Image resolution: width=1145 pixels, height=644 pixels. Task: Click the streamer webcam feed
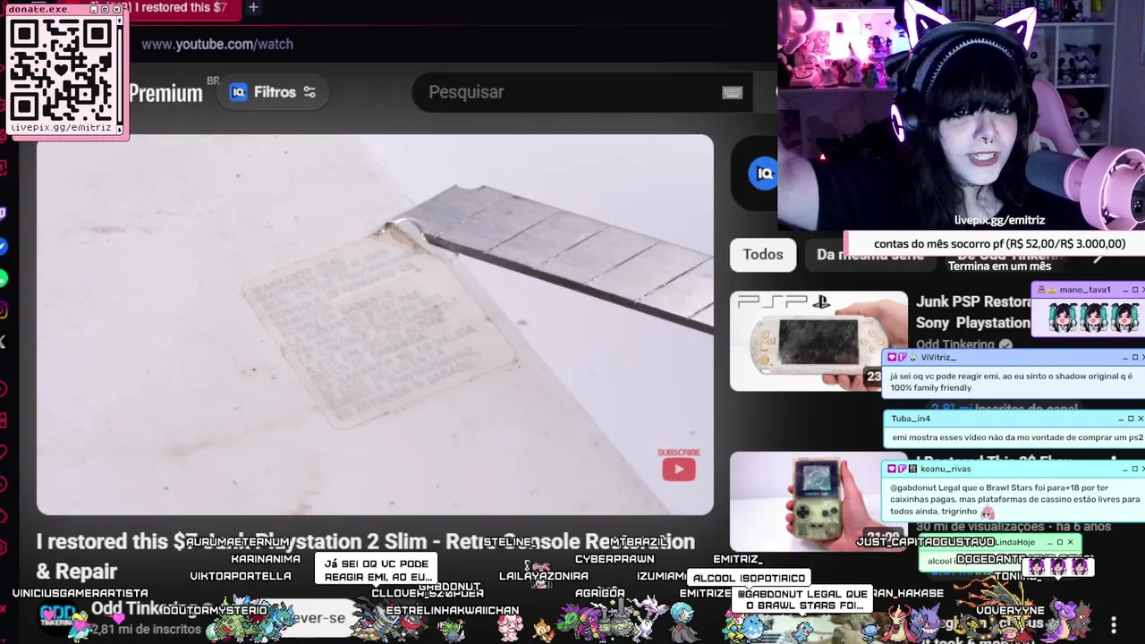point(961,115)
